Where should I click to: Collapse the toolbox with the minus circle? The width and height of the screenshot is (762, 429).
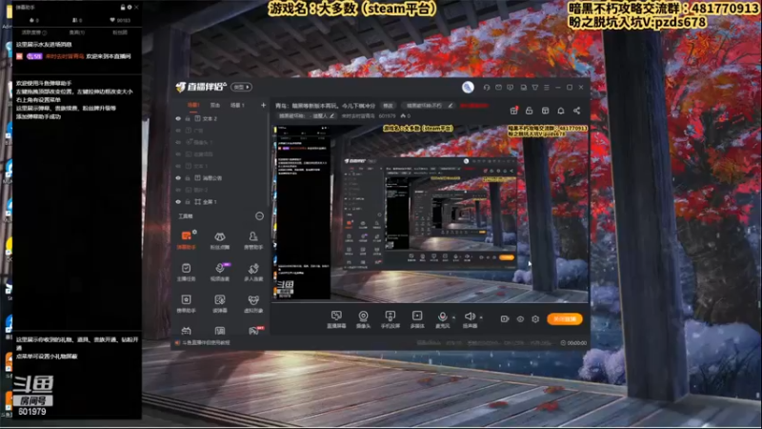coord(259,216)
